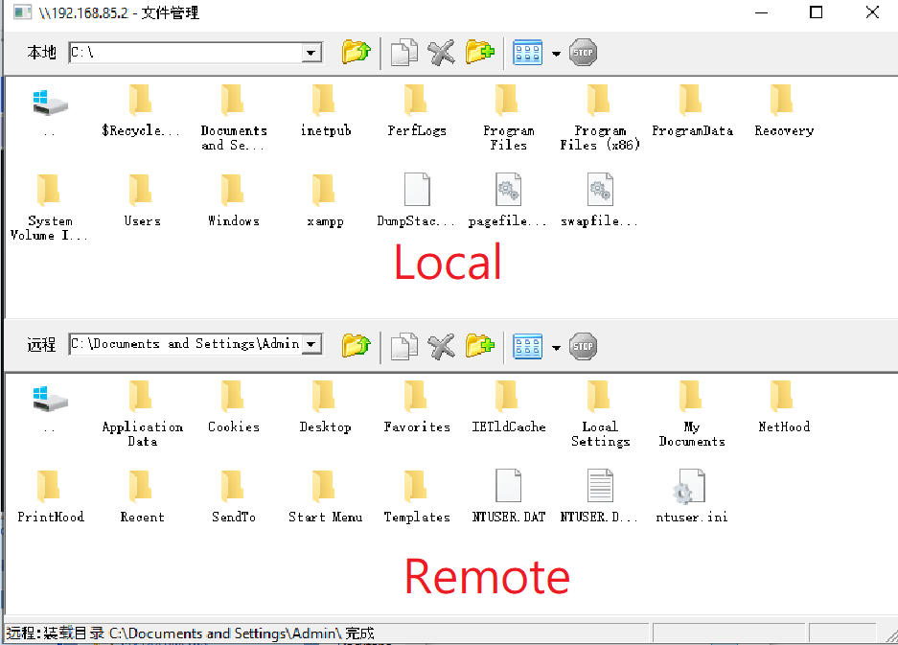Open local view mode dropdown arrow
Image resolution: width=898 pixels, height=645 pixels.
[x=556, y=54]
